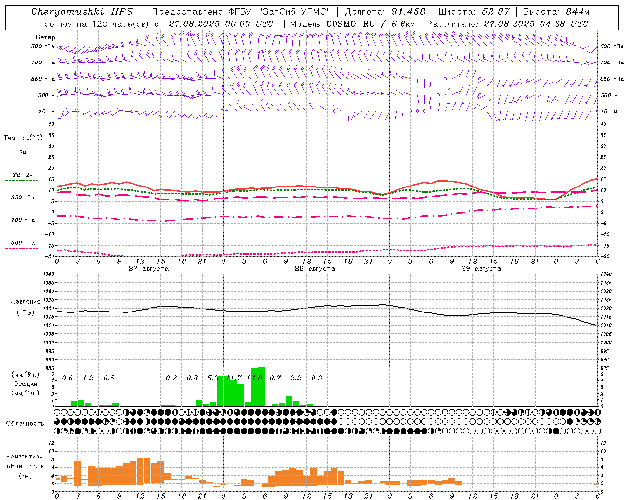Click the Td 2м dew point legend label
626x500 pixels.
pos(23,175)
